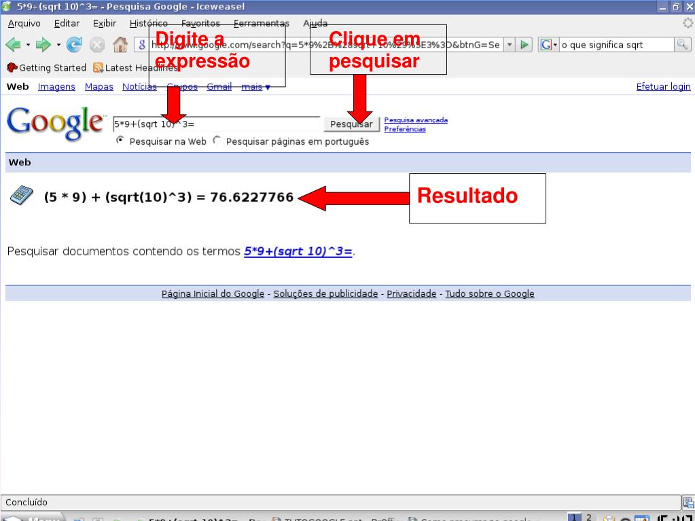Click the Pesquisar search button
Screen dimensions: 695x521
point(351,124)
